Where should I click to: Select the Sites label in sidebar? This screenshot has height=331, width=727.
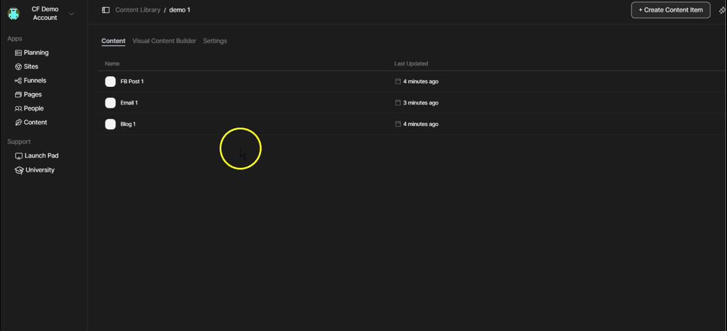coord(31,66)
